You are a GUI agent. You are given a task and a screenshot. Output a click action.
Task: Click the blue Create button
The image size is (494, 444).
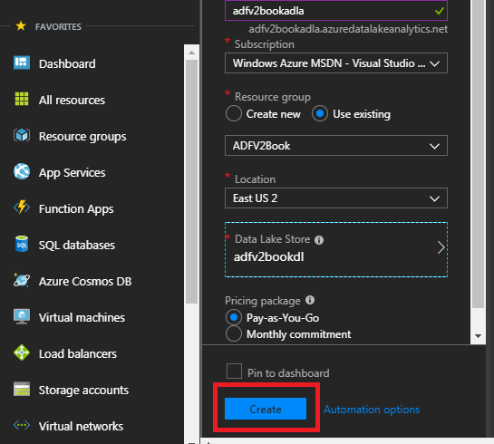tap(266, 409)
